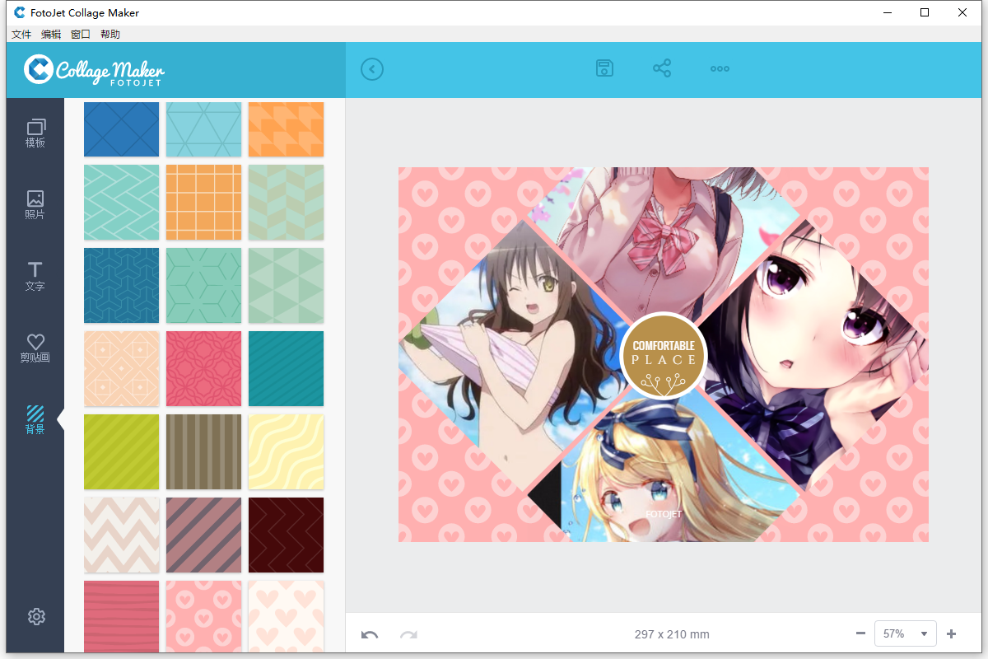Viewport: 988px width, 659px height.
Task: Choose the navy hexagon pattern
Action: coord(121,286)
